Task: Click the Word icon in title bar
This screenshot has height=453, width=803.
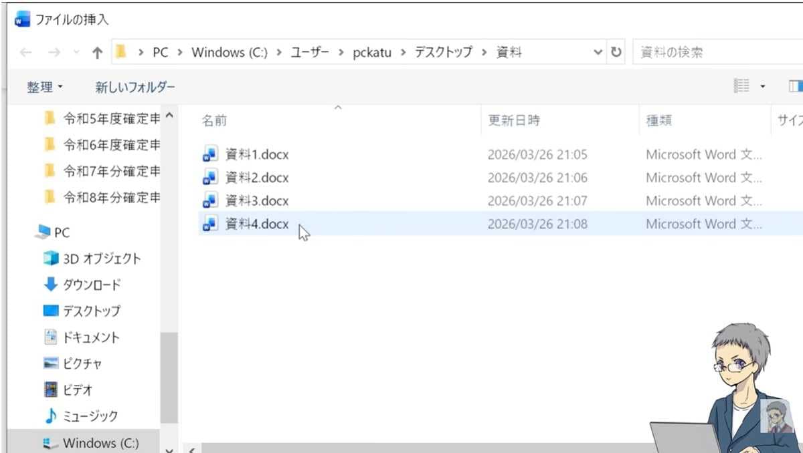Action: tap(22, 19)
